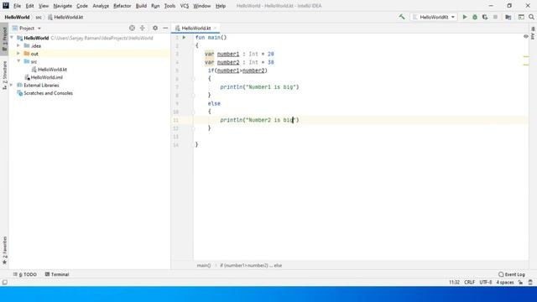Toggle the Structure tool window side tab
The image size is (537, 302).
4,75
